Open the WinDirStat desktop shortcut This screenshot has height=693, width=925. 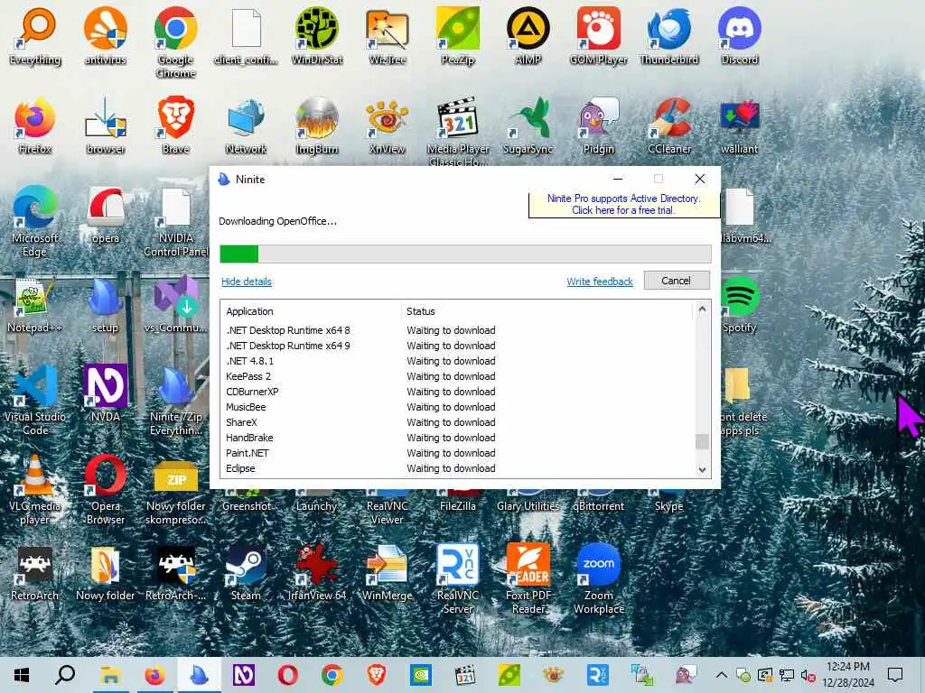click(317, 36)
